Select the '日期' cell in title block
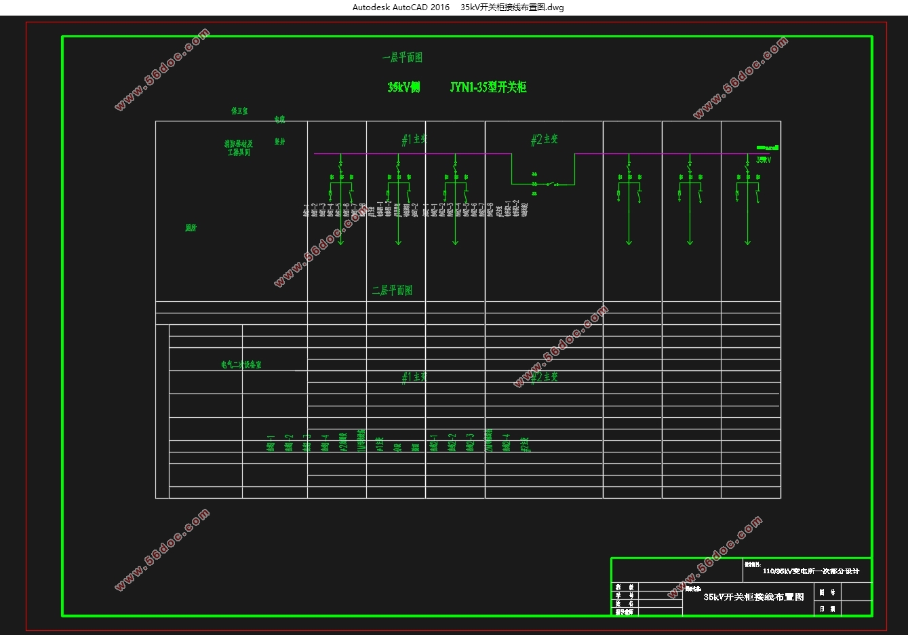 click(x=827, y=609)
